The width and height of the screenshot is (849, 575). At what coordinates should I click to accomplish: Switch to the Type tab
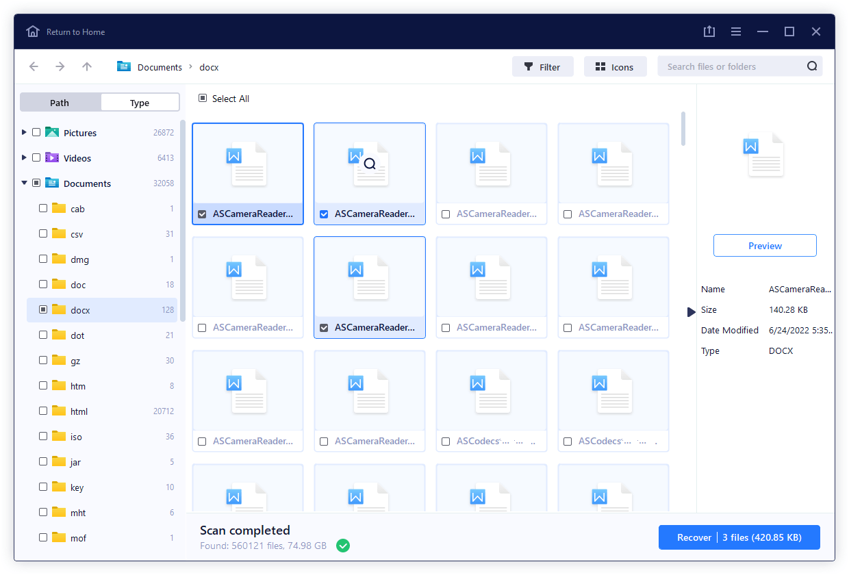tap(140, 103)
